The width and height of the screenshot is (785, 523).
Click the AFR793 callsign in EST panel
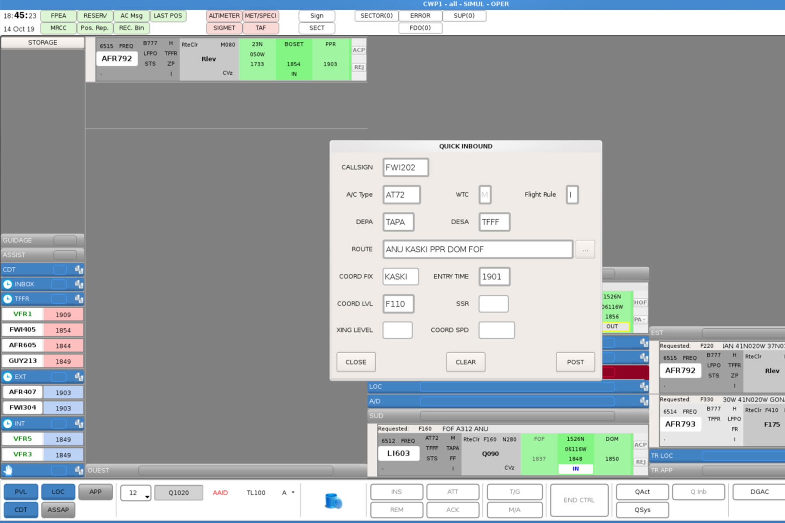pyautogui.click(x=680, y=424)
